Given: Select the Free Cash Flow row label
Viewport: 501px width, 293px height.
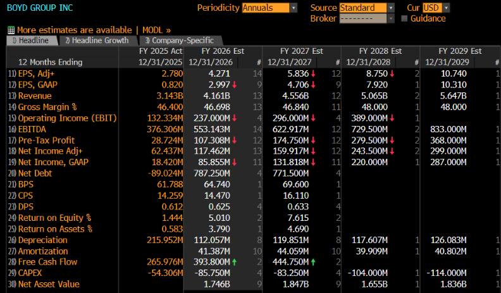Looking at the screenshot, I should click(x=47, y=262).
